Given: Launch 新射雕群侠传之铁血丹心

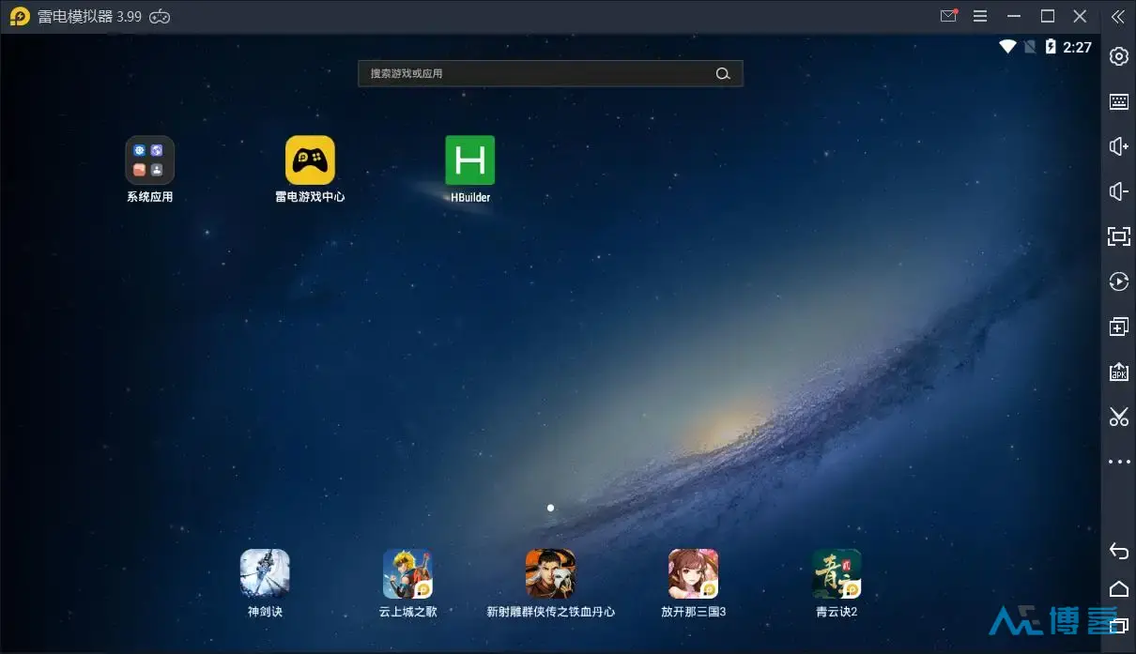Looking at the screenshot, I should coord(550,572).
